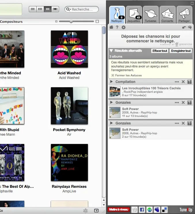
Task: Open more options for second Gonzales
Action: tap(177, 123)
